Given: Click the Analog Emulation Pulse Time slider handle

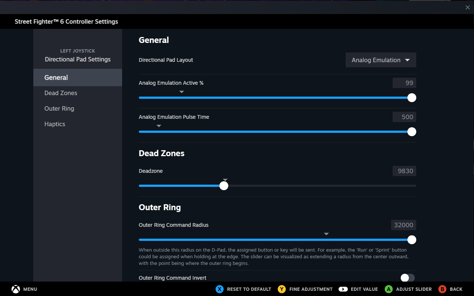Looking at the screenshot, I should (411, 132).
